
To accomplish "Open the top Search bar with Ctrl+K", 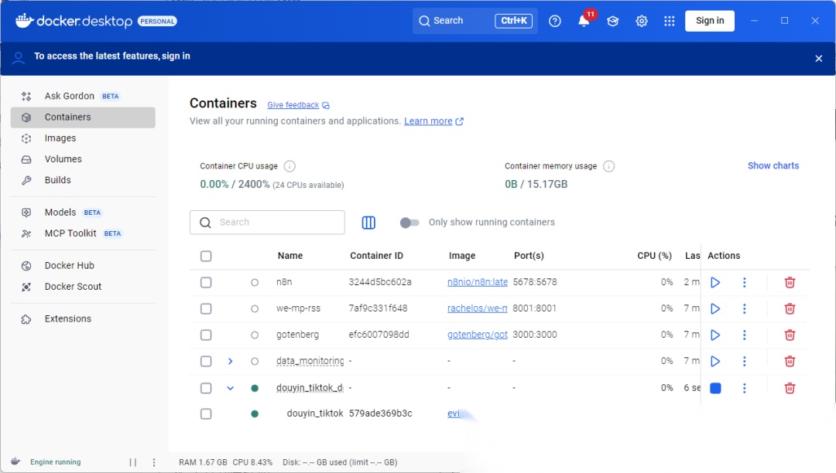I will [475, 21].
